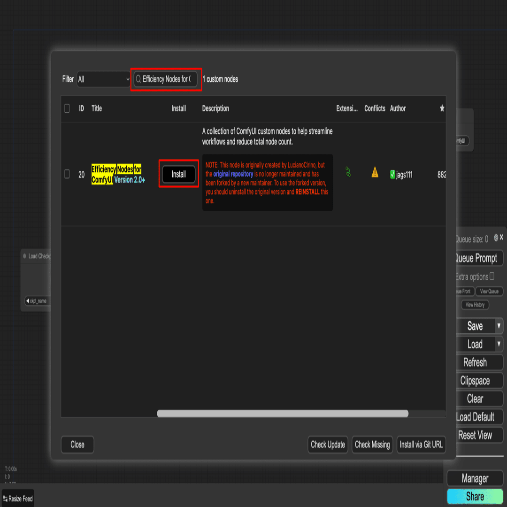
Task: Click the yellow conflict warning icon
Action: pyautogui.click(x=375, y=172)
